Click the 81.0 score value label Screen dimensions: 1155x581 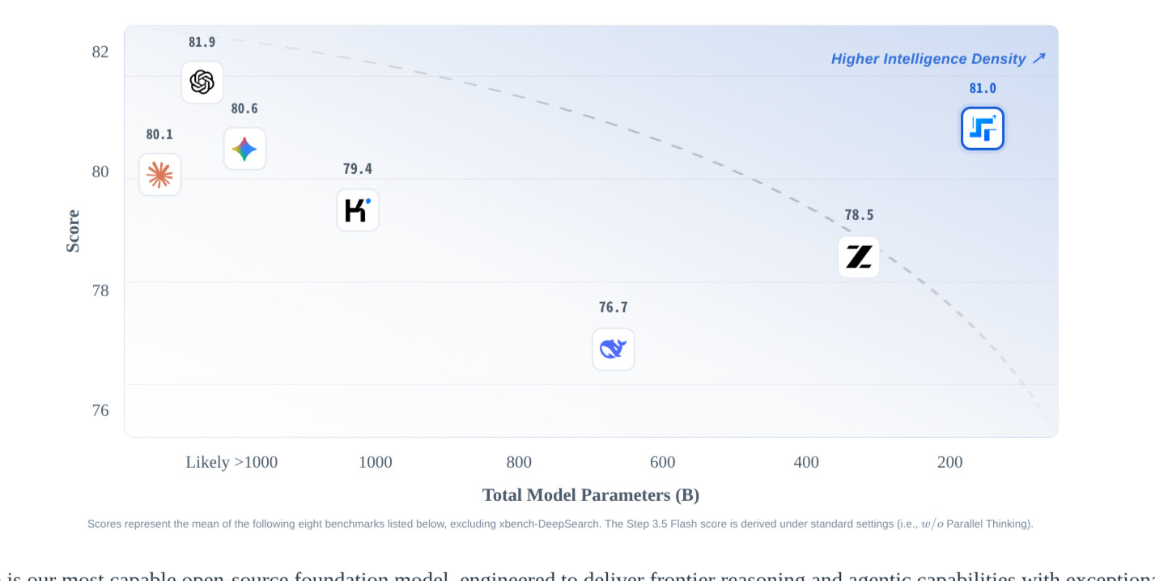tap(983, 89)
